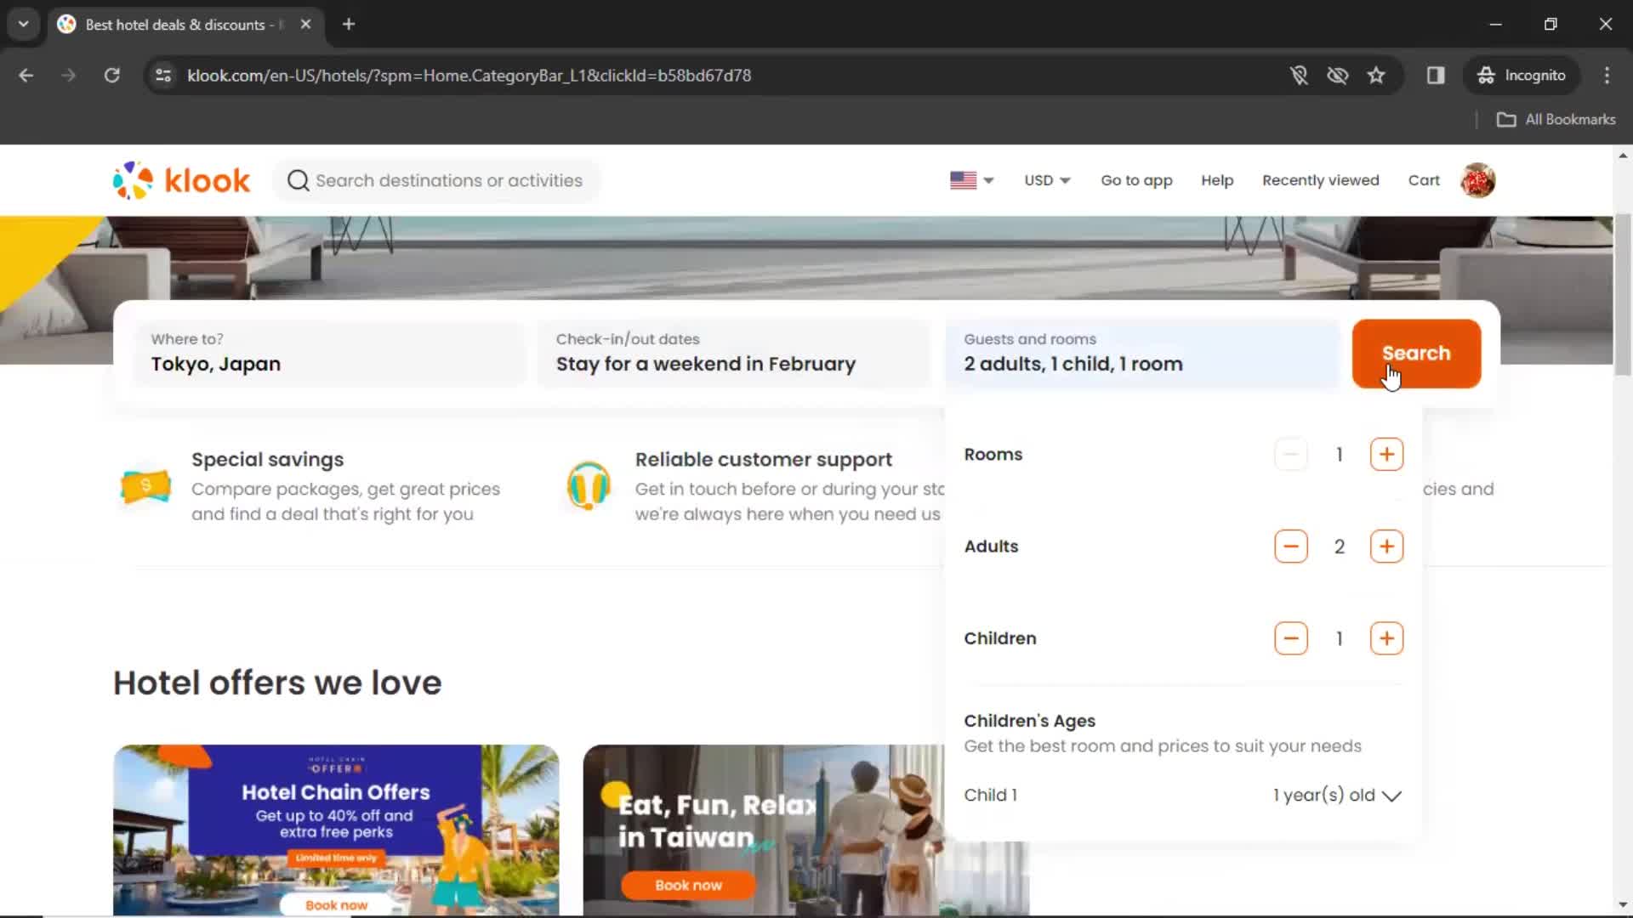The width and height of the screenshot is (1633, 918).
Task: Click the scrollbar down arrow
Action: [1623, 906]
